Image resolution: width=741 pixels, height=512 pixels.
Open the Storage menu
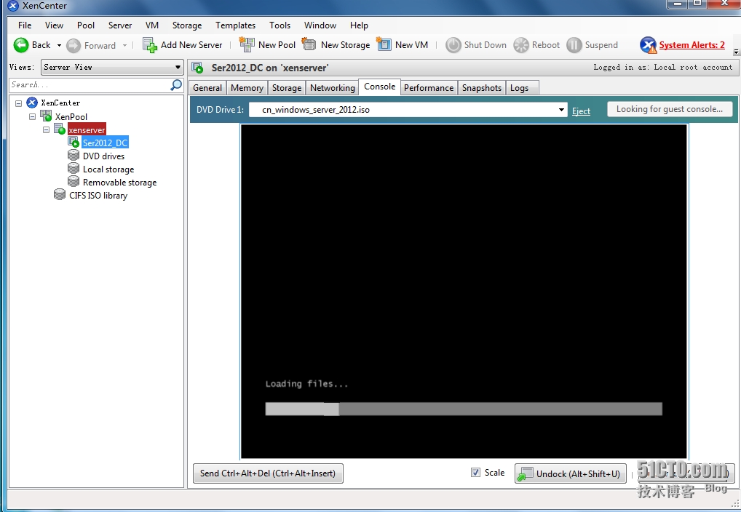click(x=186, y=25)
